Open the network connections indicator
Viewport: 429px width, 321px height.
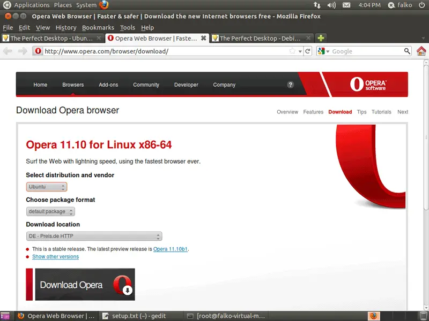coord(317,5)
